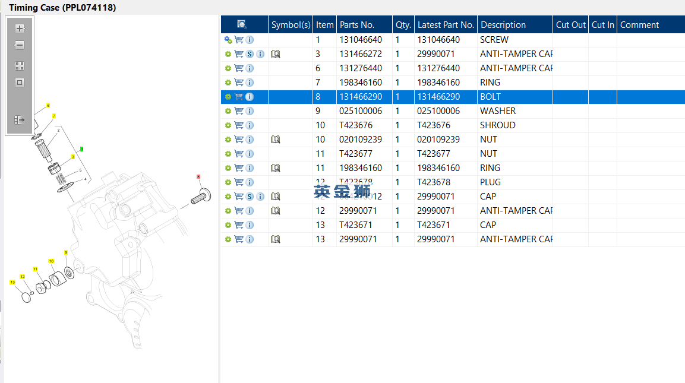Viewport: 685px width, 383px height.
Task: Sort by the Parts No. column header
Action: (x=364, y=24)
